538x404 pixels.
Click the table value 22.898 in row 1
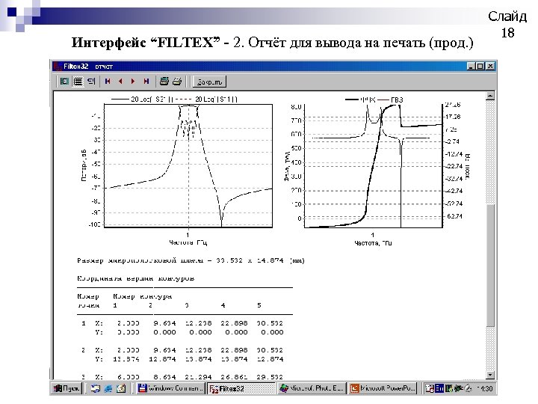coord(234,323)
